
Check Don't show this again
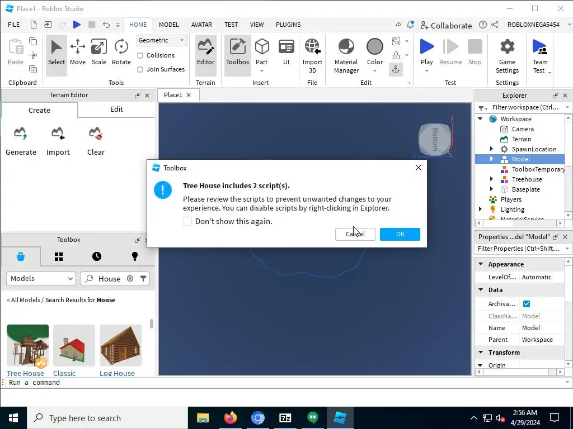click(187, 221)
